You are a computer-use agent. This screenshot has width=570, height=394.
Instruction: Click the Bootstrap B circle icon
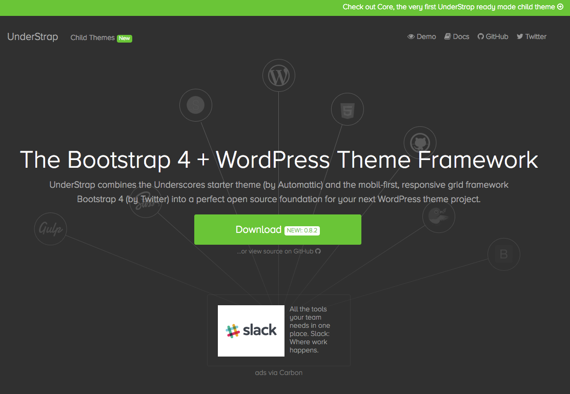pyautogui.click(x=503, y=254)
